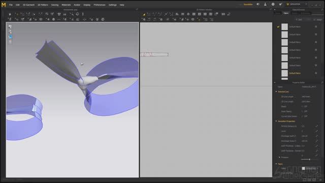
Task: Open the Edit menu
Action: (18, 5)
